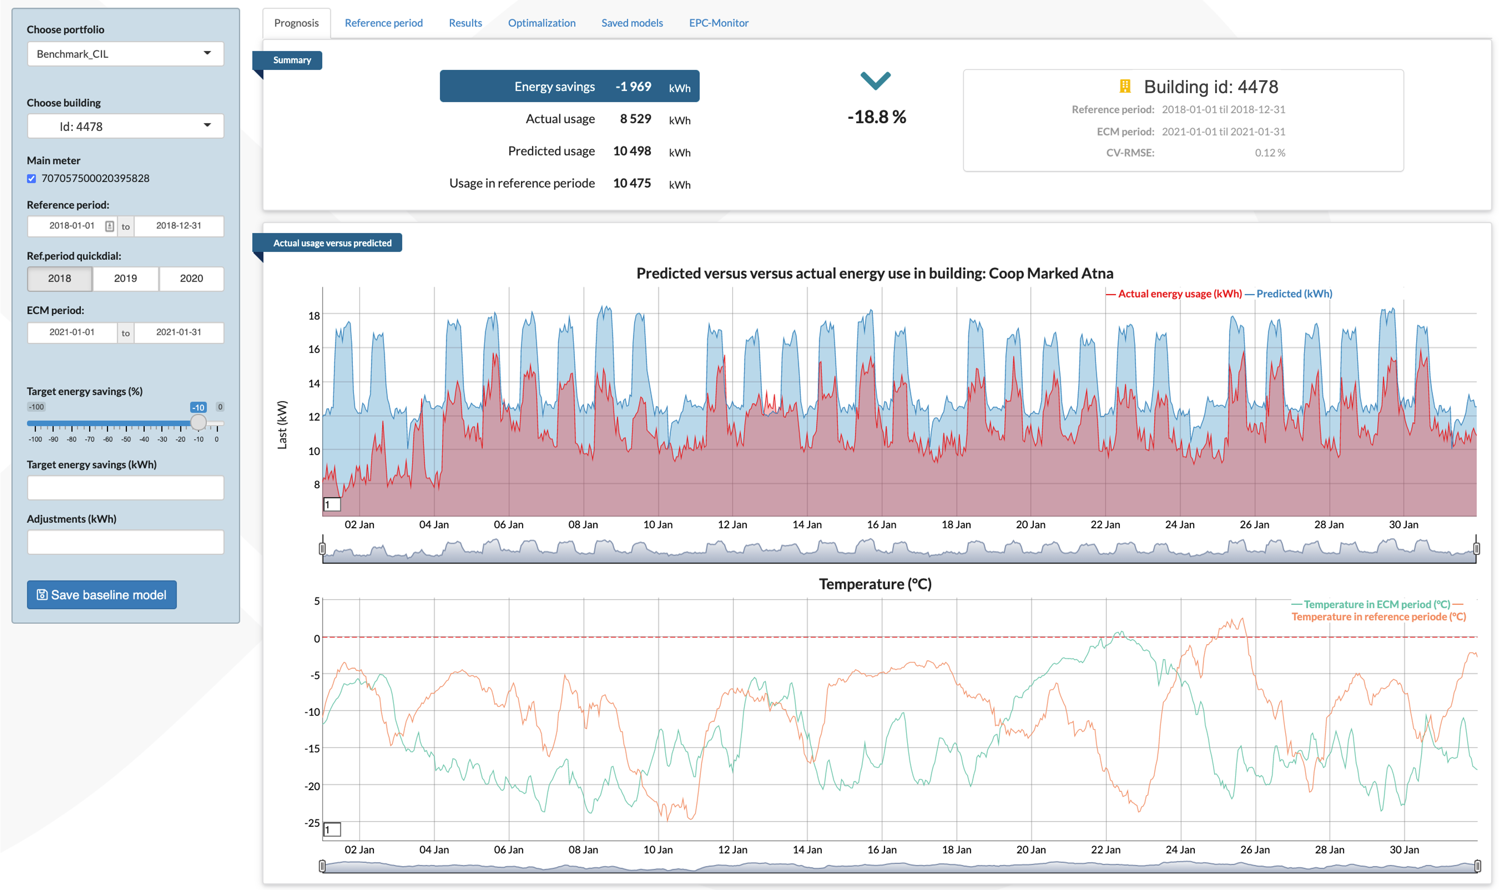Click the ECM period end date field
Image resolution: width=1500 pixels, height=890 pixels.
(x=179, y=332)
